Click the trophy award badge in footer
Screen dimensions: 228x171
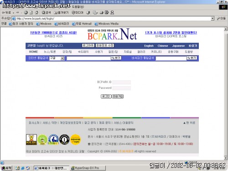31,140
